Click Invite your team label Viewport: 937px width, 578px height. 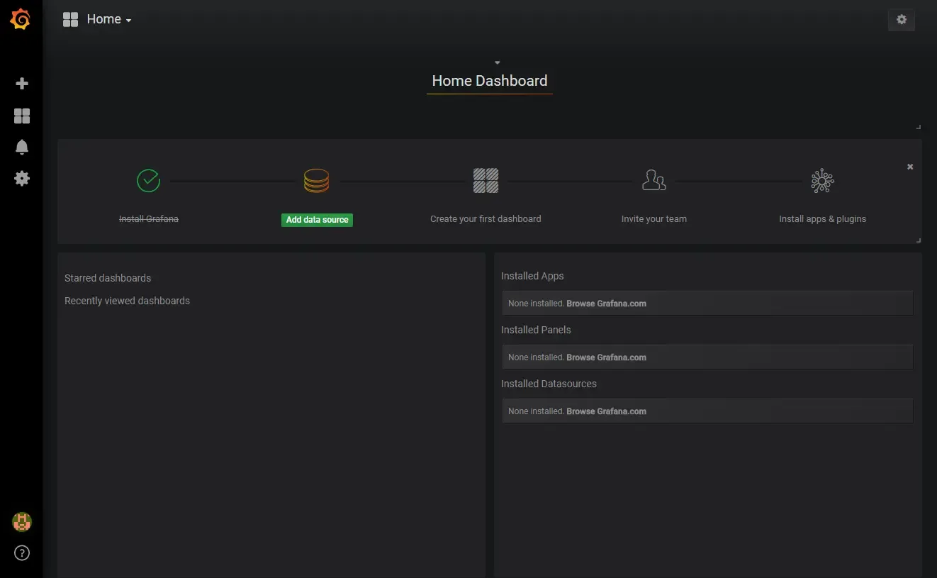654,219
